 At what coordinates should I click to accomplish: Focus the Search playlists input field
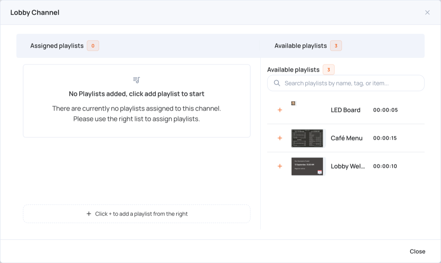pos(346,83)
